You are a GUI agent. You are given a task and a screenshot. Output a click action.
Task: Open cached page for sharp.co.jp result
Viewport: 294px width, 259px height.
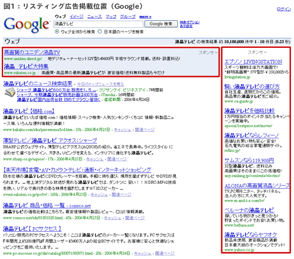click(94, 159)
